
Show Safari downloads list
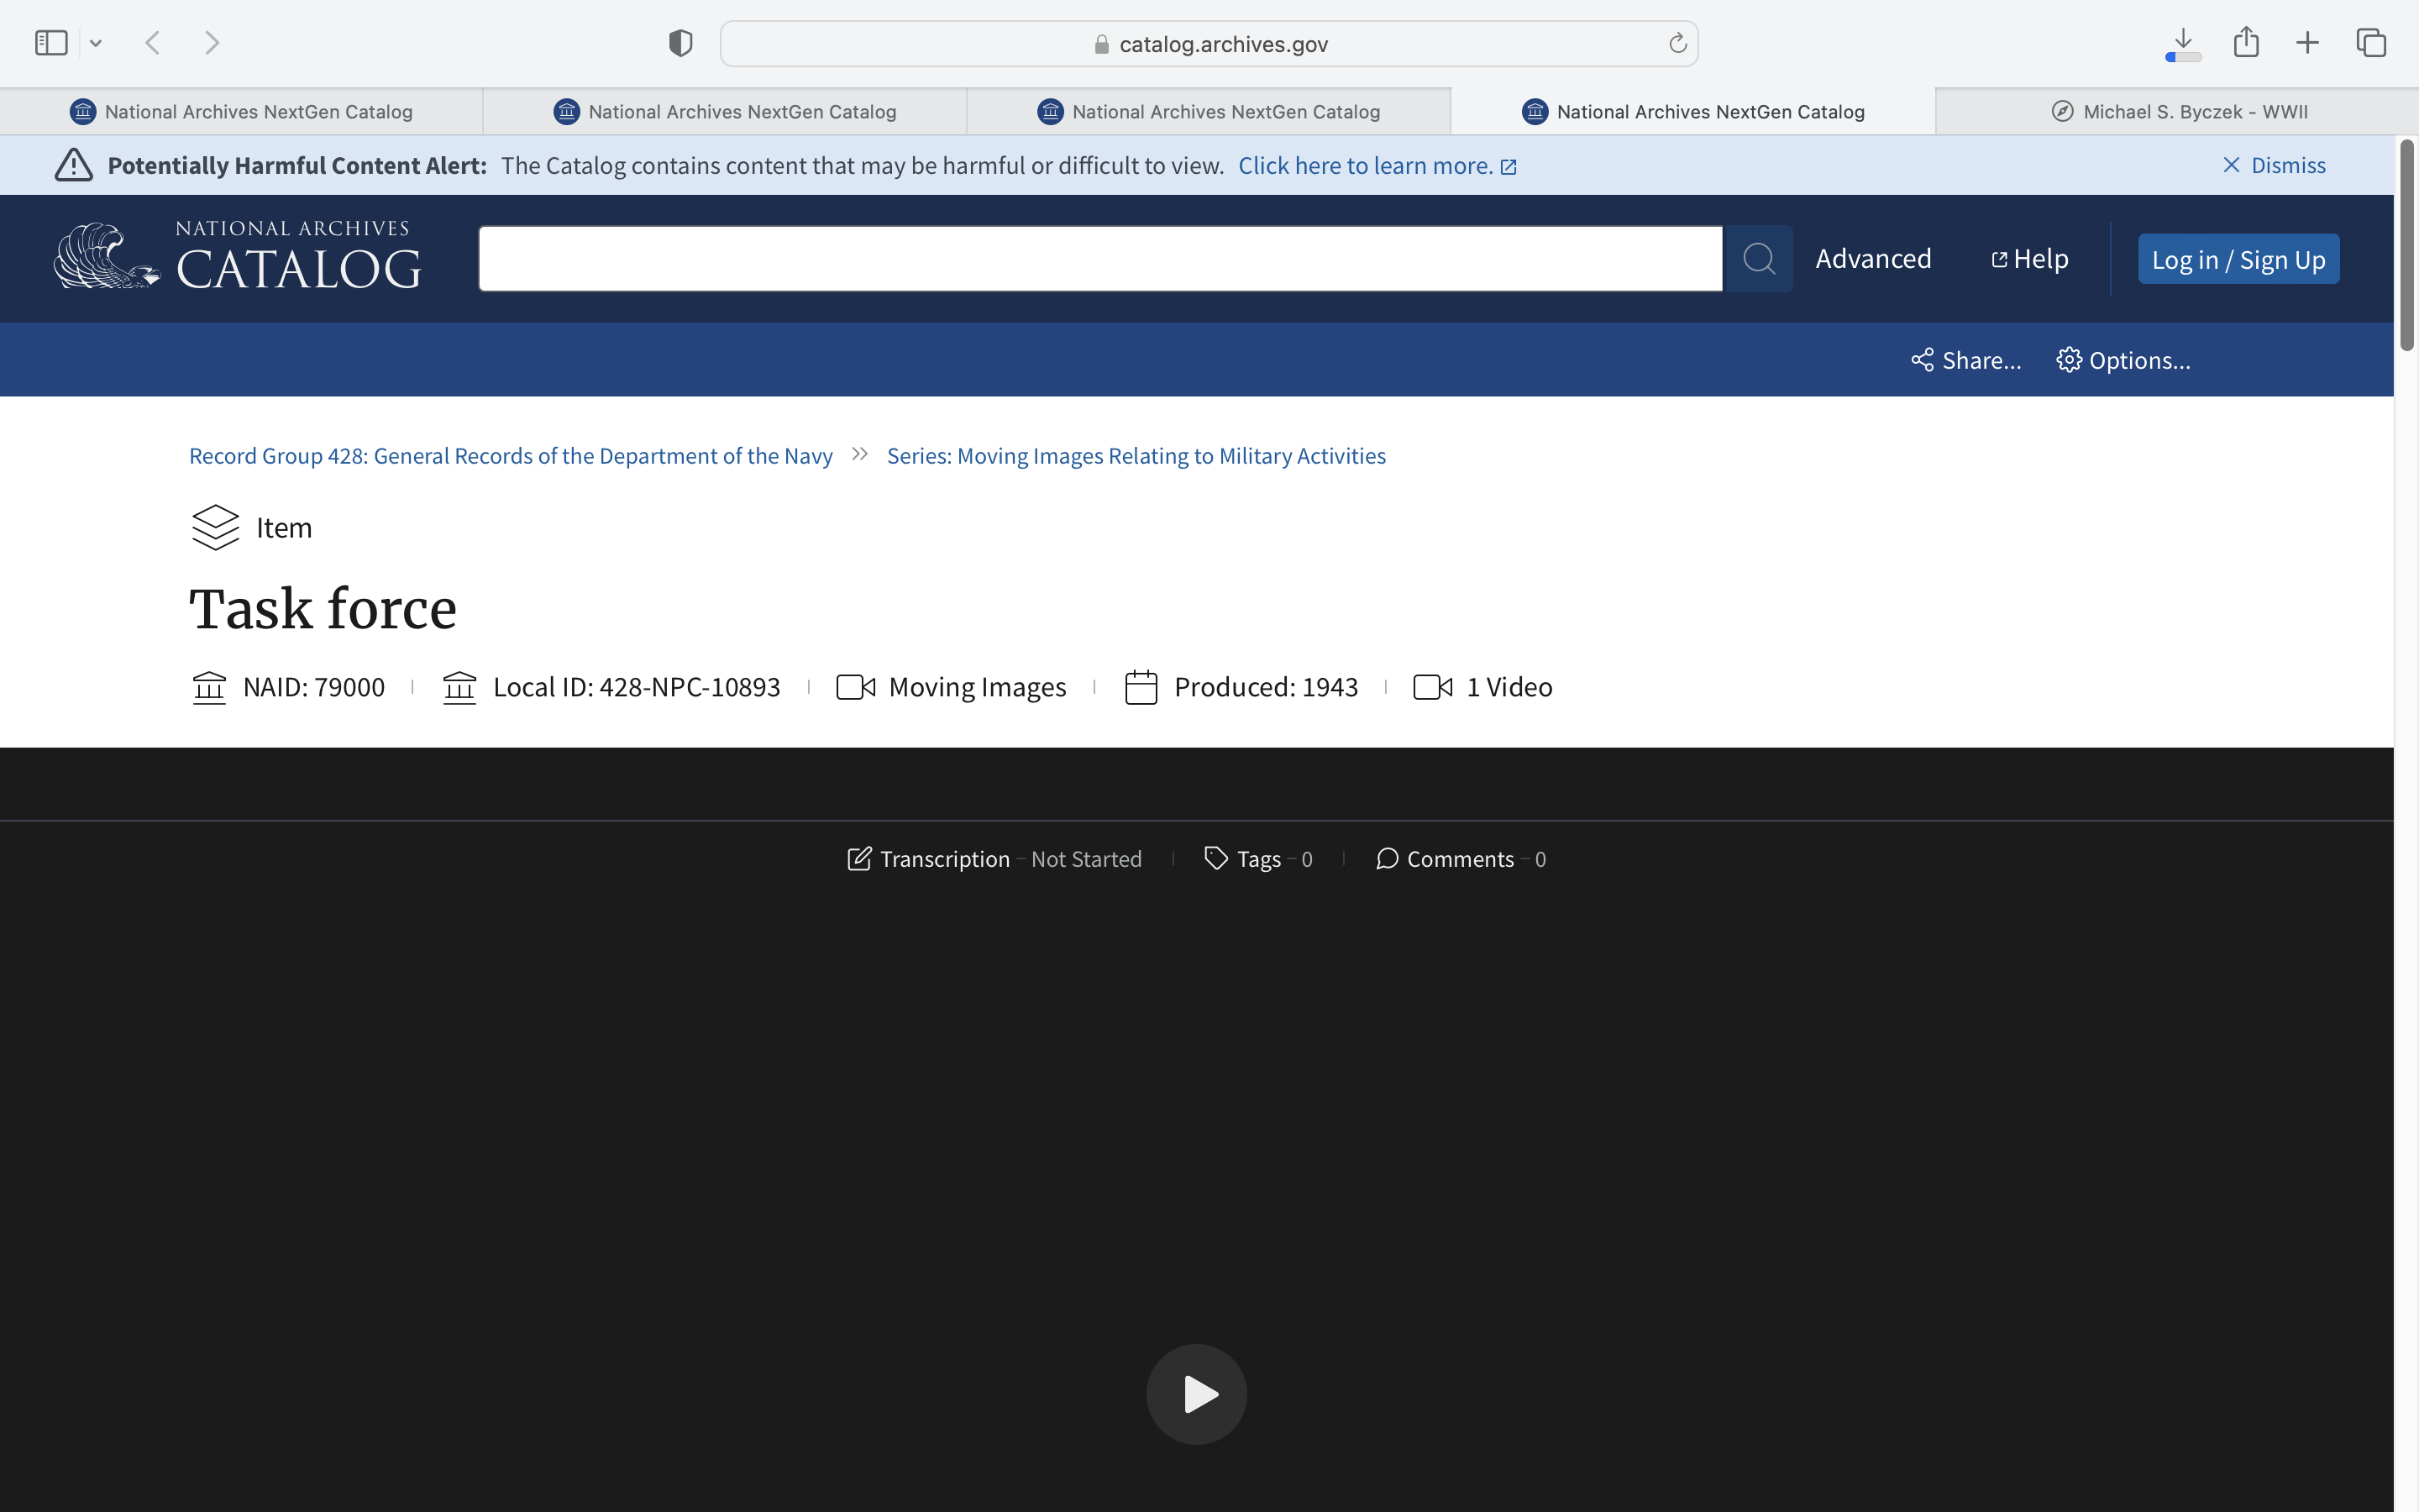[2183, 43]
